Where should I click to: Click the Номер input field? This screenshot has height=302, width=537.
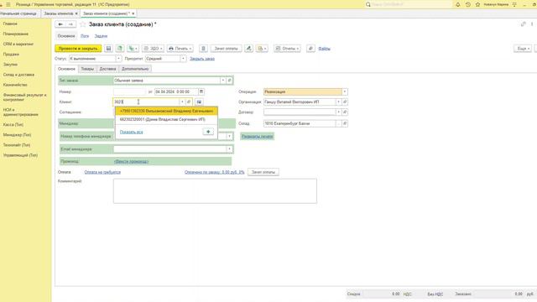(129, 91)
